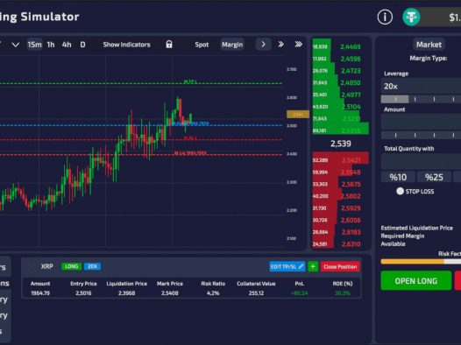The height and width of the screenshot is (345, 461).
Task: Click Entry Price value 2,5016
Action: click(x=83, y=293)
